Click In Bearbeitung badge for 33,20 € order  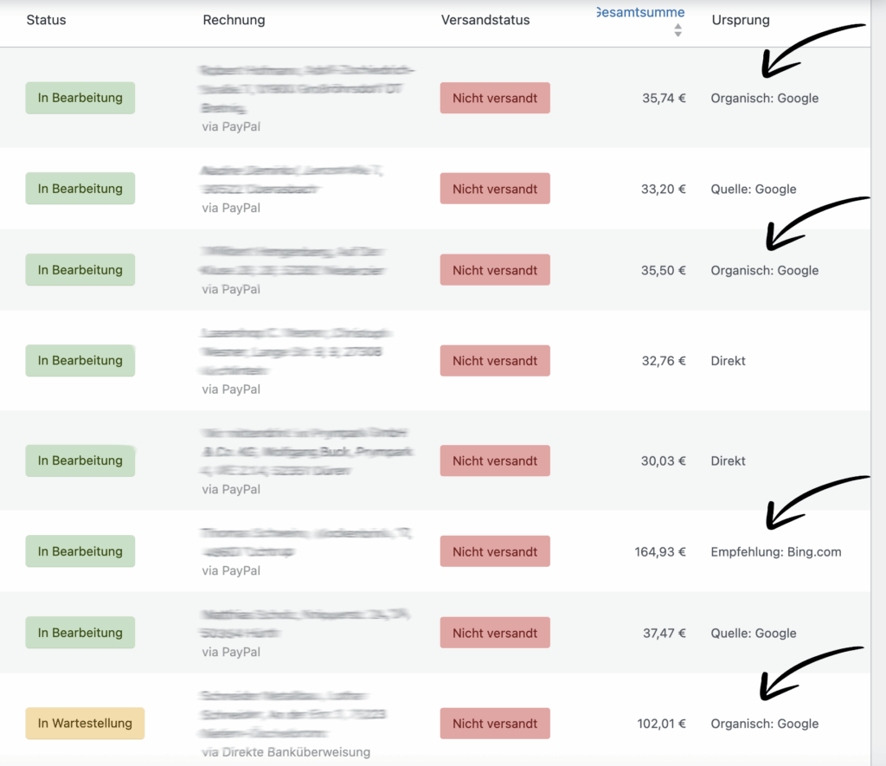pos(80,188)
